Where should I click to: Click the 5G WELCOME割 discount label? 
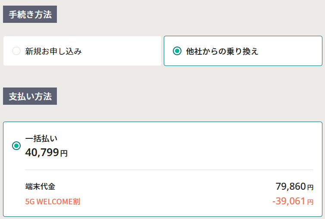53,202
